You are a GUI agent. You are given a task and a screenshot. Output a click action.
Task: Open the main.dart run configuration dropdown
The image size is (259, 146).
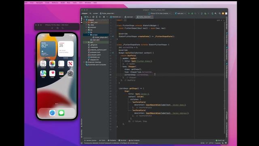coord(180,13)
